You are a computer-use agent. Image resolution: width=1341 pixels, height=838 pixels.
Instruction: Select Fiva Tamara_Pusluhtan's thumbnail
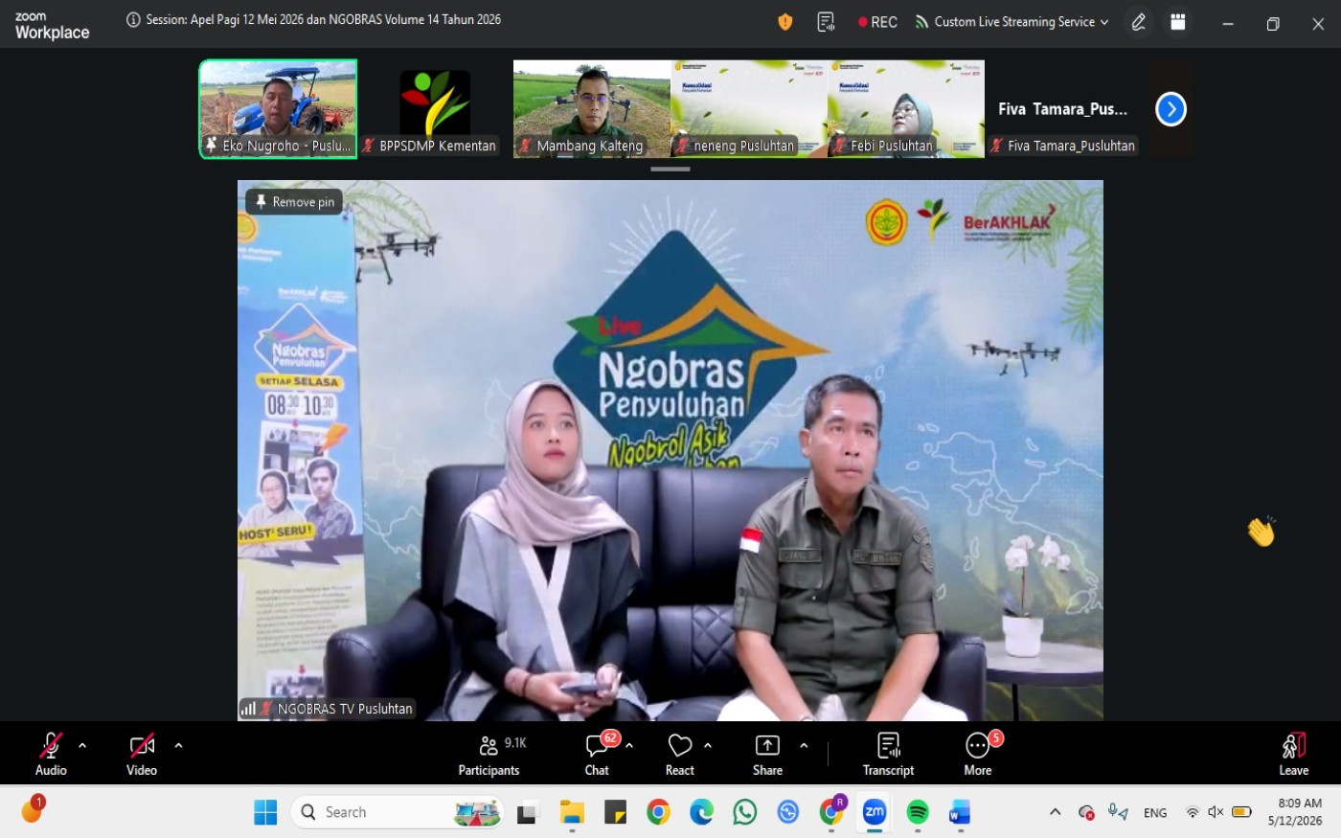pyautogui.click(x=1063, y=109)
